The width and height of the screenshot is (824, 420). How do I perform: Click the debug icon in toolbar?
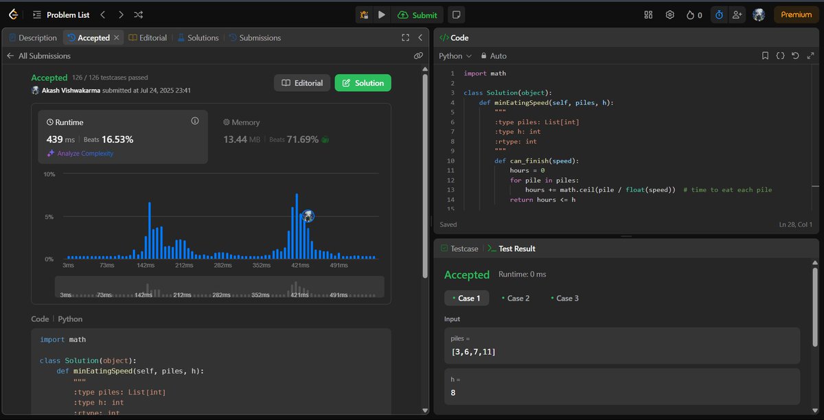(x=365, y=14)
